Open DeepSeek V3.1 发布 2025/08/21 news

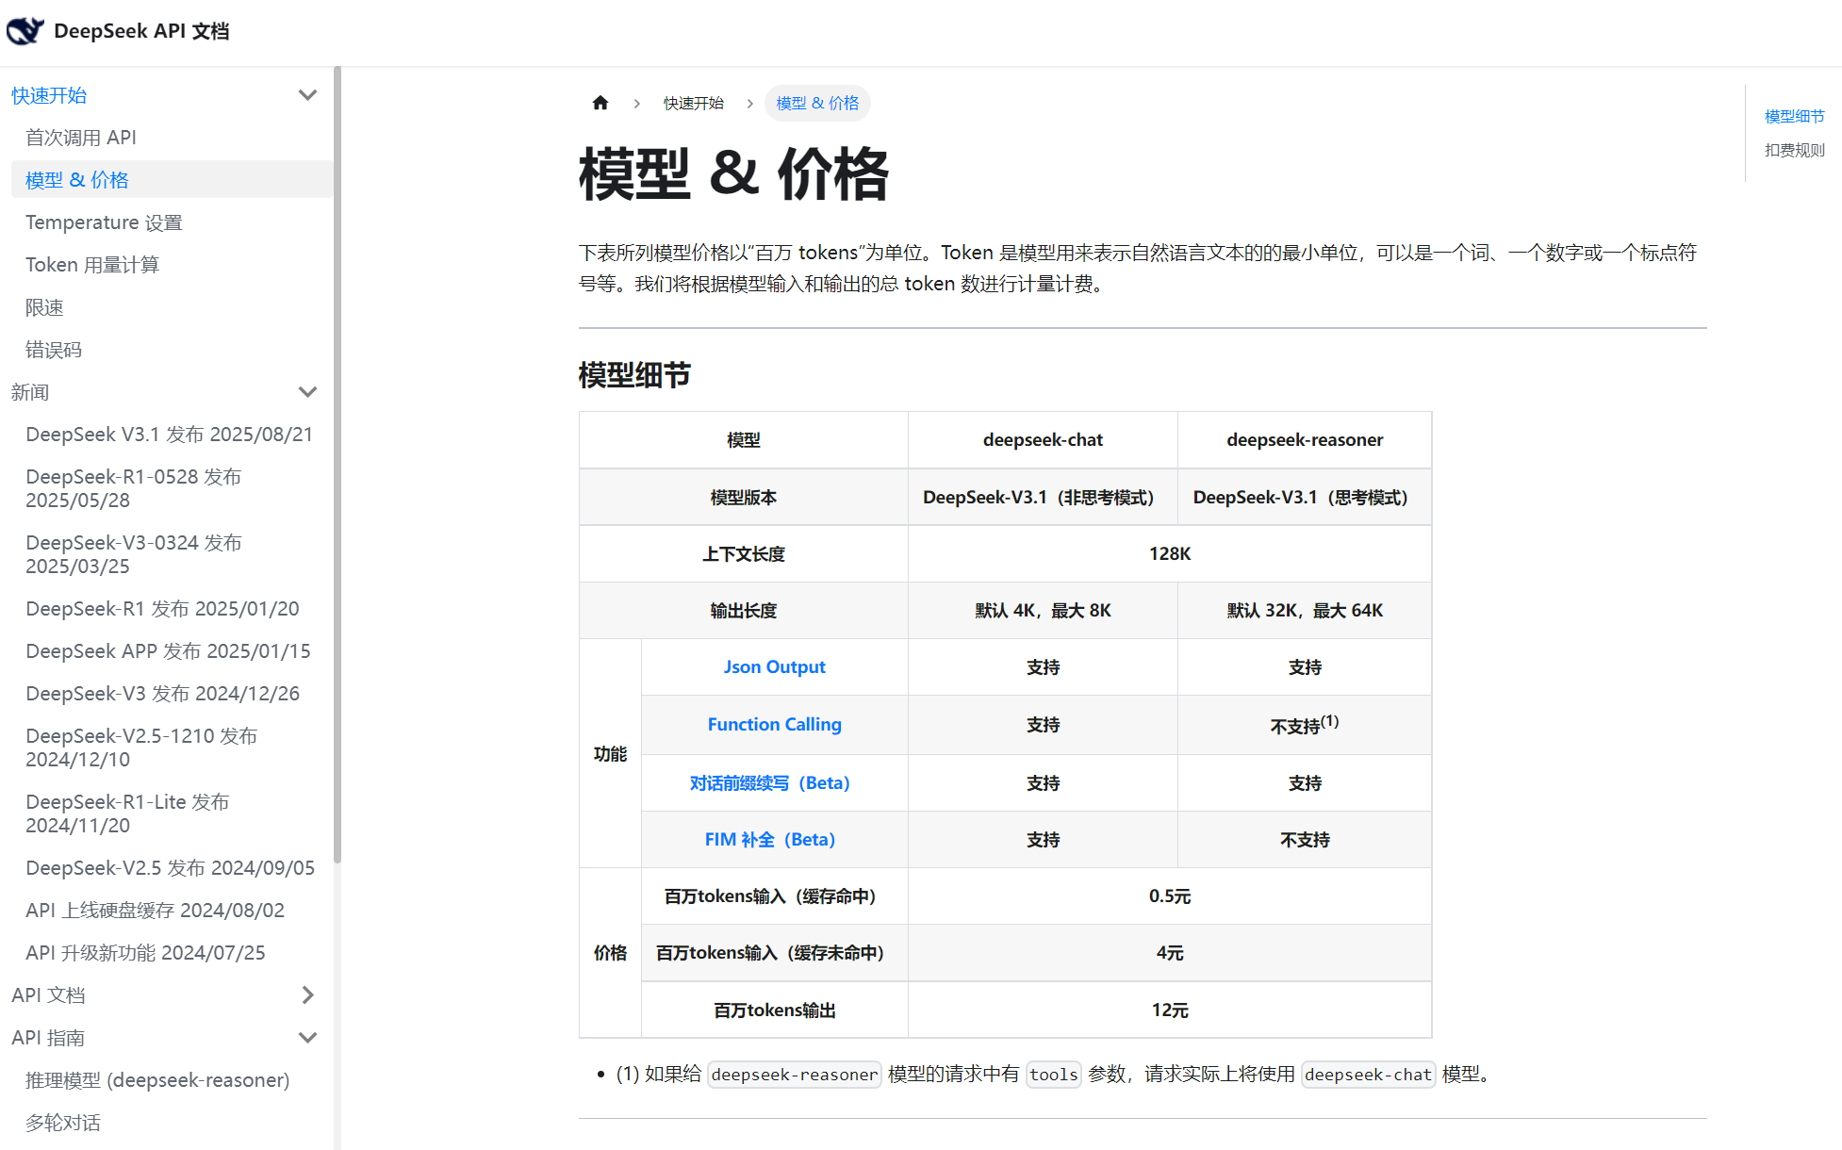click(x=169, y=435)
